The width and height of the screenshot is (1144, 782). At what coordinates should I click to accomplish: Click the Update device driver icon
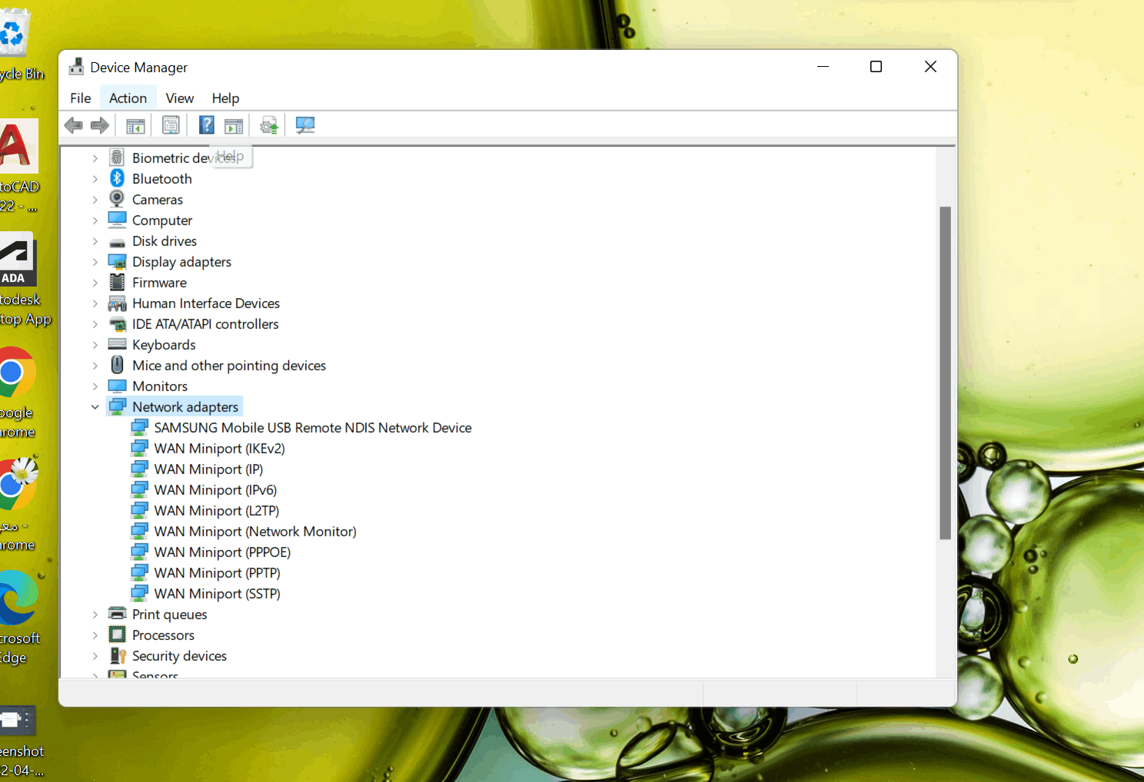point(269,125)
